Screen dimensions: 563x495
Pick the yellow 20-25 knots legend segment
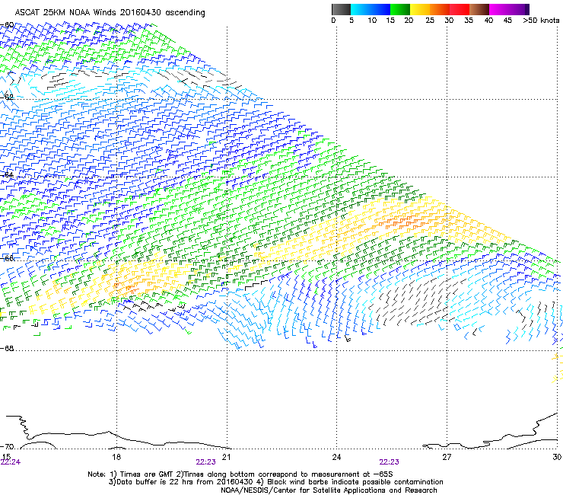pos(420,9)
